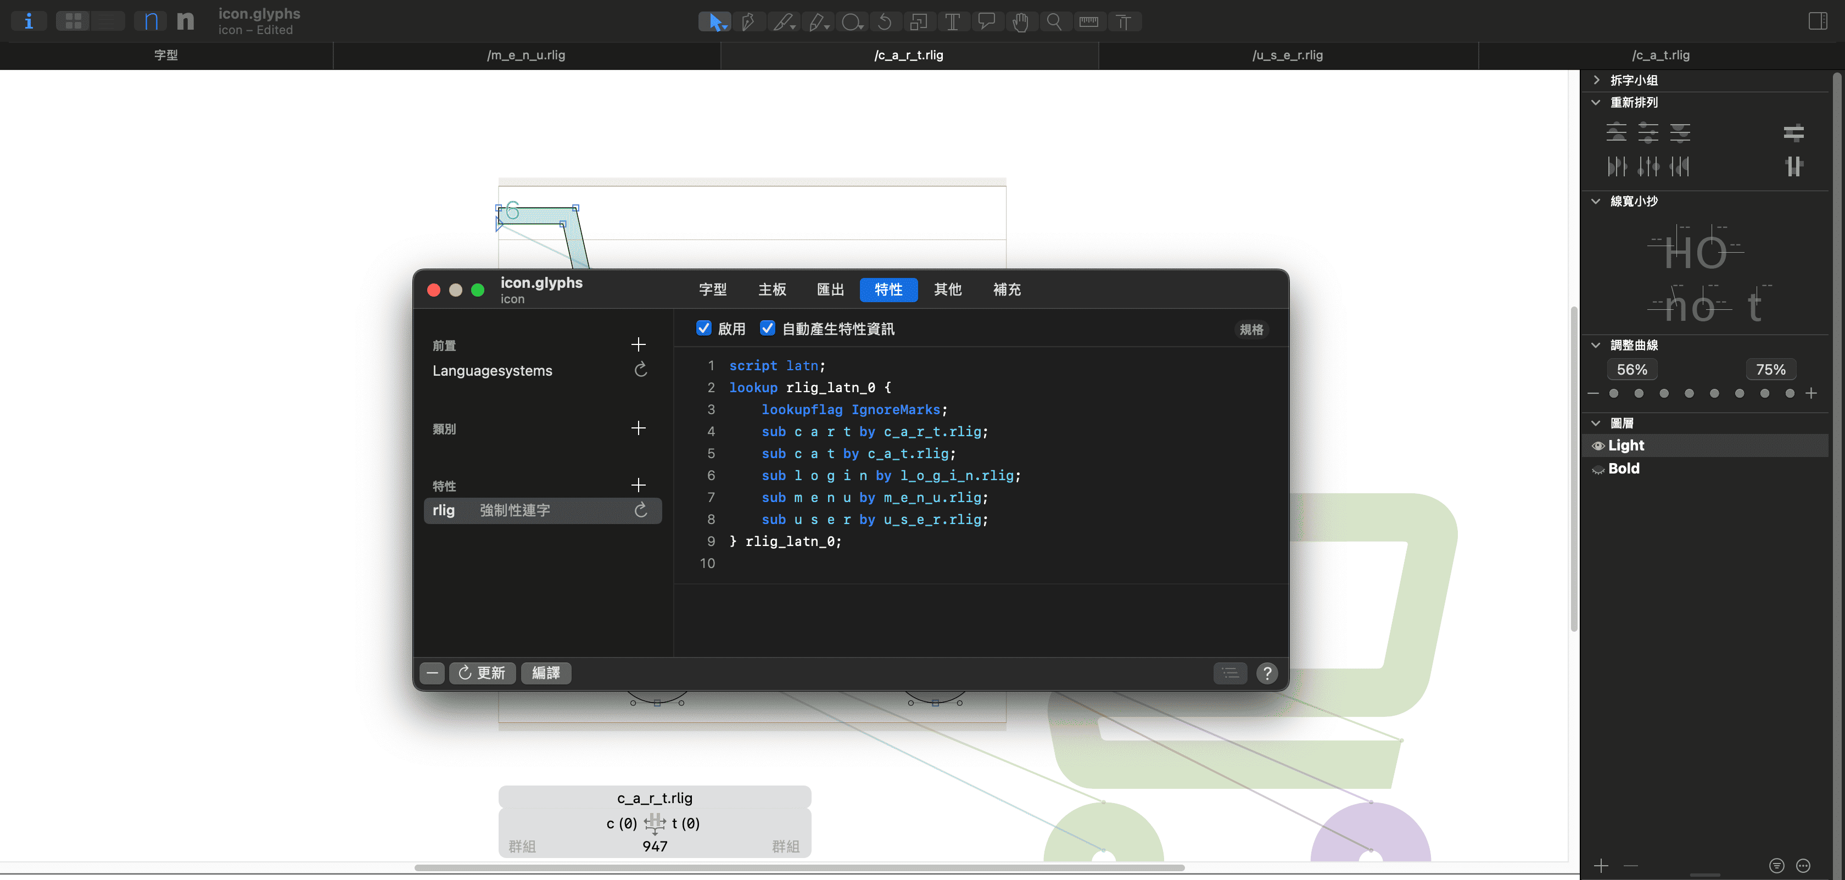
Task: Select the Primitives circle tool
Action: 852,22
